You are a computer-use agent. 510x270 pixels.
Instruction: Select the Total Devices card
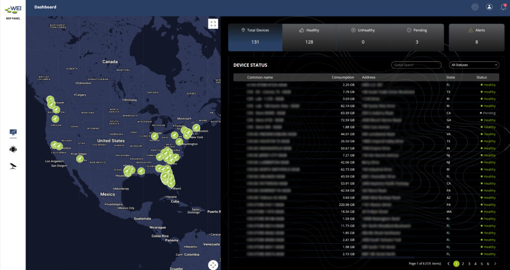[x=255, y=37]
